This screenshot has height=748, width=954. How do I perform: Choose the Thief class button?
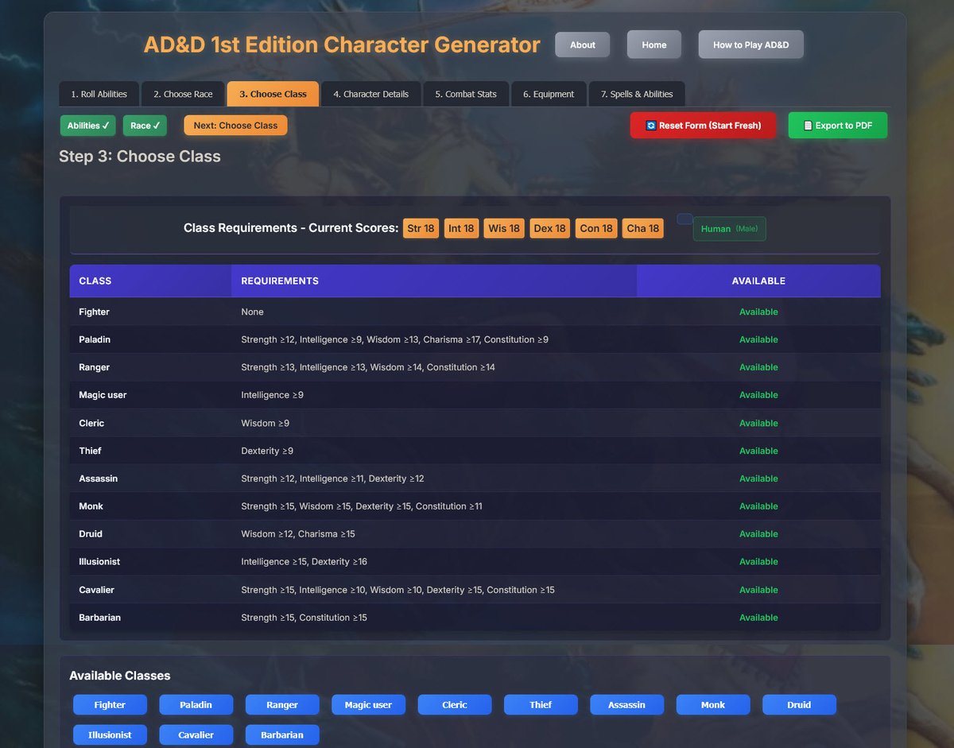(x=541, y=705)
